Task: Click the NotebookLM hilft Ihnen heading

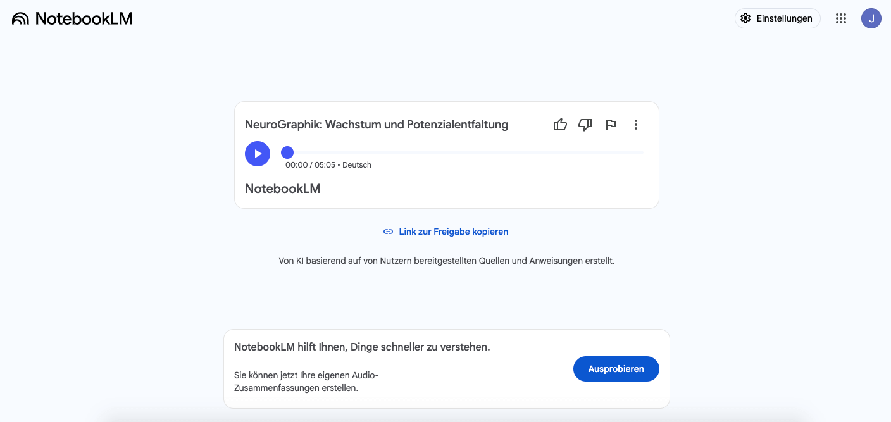Action: coord(362,347)
